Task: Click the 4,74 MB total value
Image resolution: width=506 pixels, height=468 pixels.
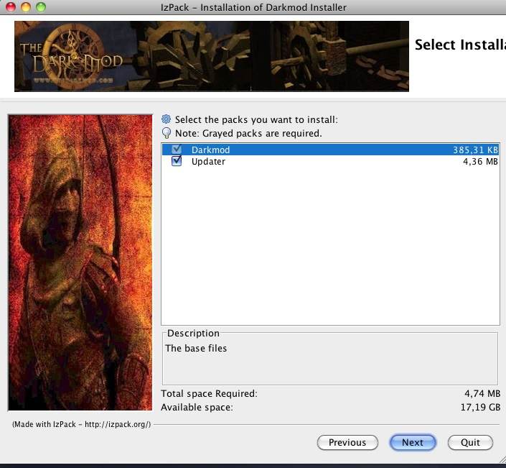Action: pyautogui.click(x=482, y=393)
